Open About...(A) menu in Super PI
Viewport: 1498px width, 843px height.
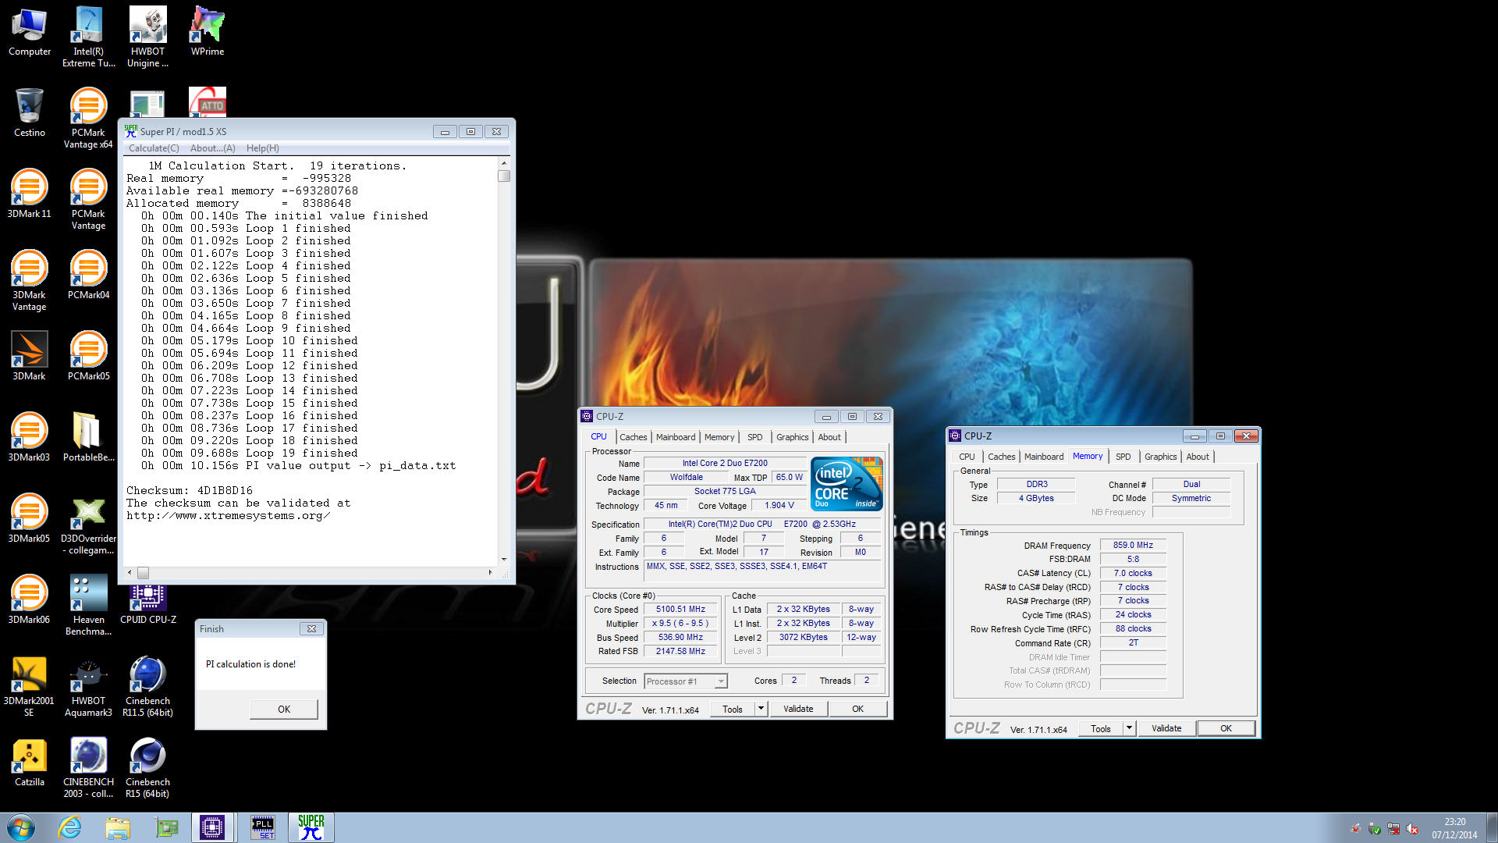tap(212, 148)
